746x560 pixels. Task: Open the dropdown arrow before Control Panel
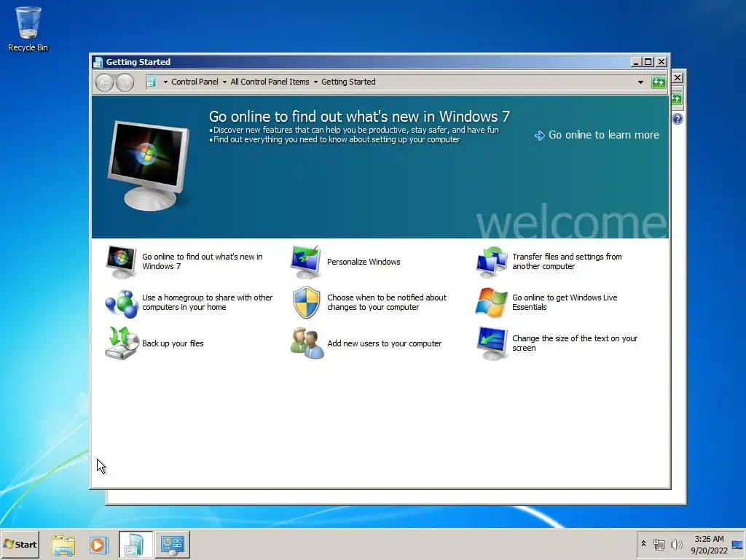click(x=165, y=82)
